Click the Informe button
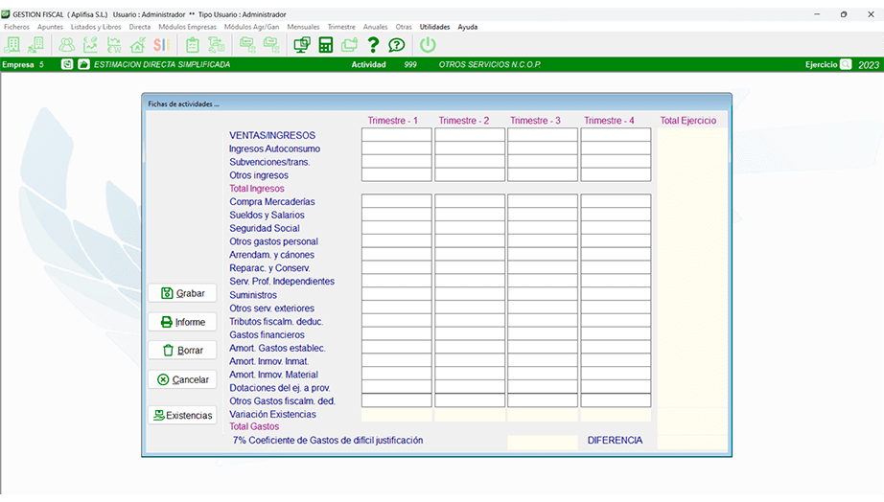The height and width of the screenshot is (502, 884). coord(182,322)
